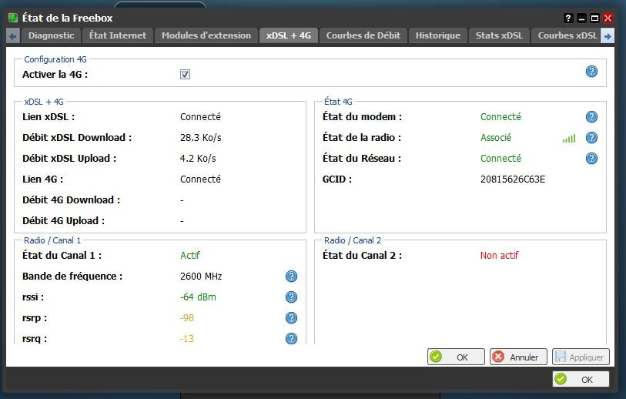Switch to the Diagnostic tab

[51, 35]
